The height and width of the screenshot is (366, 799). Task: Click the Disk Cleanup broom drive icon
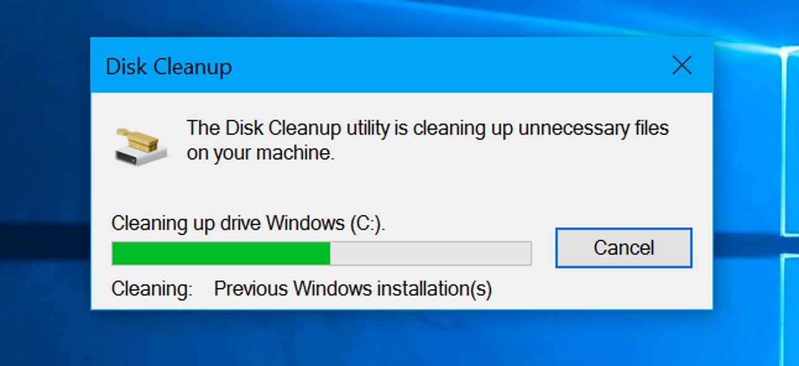pyautogui.click(x=141, y=146)
